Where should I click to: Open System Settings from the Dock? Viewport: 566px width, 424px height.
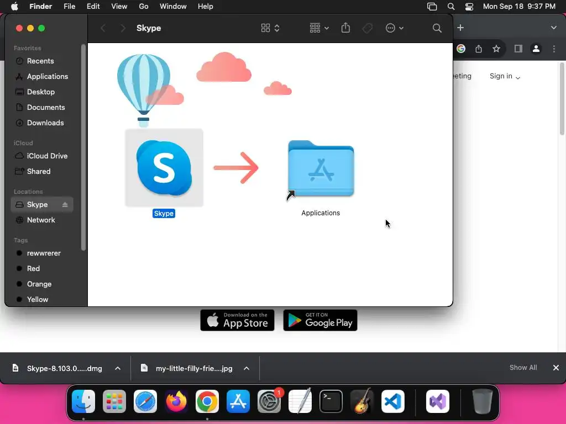coord(269,401)
